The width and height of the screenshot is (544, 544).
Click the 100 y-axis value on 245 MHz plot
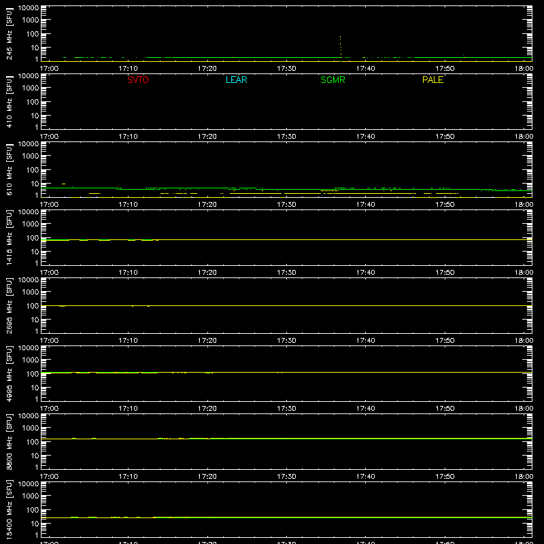(33, 34)
